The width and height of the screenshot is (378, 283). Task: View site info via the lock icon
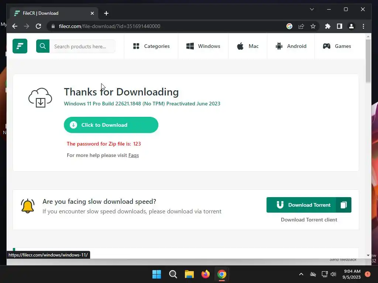click(x=53, y=26)
